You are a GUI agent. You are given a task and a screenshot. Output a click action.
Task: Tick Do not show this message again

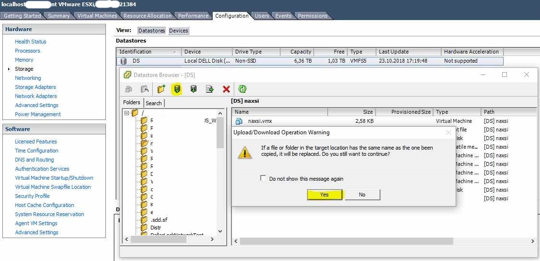click(x=263, y=178)
